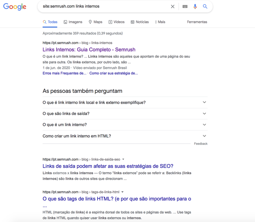Screen dimensions: 255x222
Task: Submit search with the magnifying glass icon
Action: click(x=205, y=6)
